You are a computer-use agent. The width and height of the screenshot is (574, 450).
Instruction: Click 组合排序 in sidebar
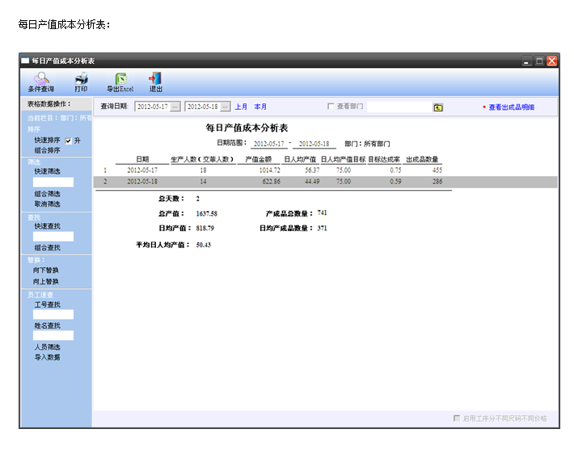pyautogui.click(x=46, y=150)
